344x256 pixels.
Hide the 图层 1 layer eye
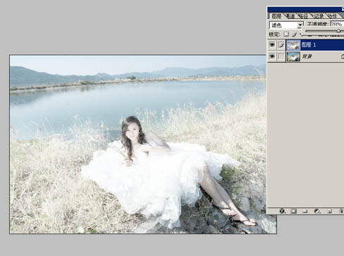click(x=272, y=44)
